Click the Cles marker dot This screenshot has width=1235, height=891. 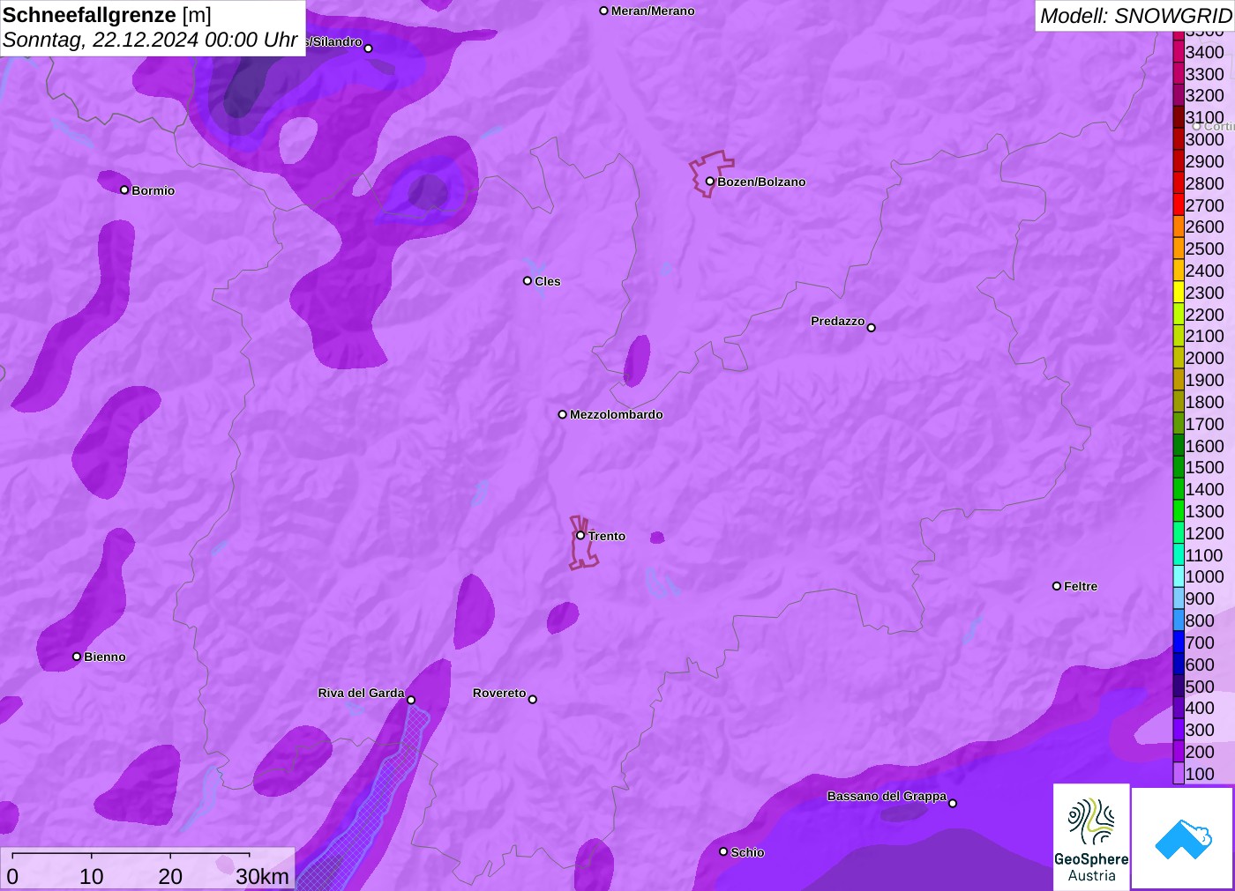point(528,281)
